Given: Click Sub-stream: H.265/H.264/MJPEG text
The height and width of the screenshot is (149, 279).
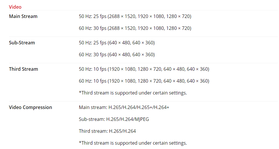Looking at the screenshot, I should pos(114,119).
